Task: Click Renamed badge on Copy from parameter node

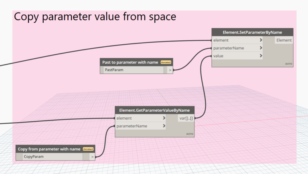Action: point(88,149)
